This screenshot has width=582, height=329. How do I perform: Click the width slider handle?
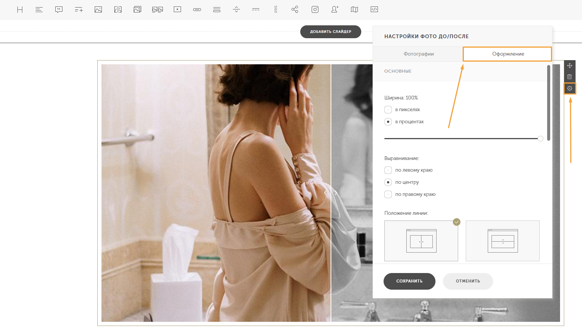click(x=540, y=138)
